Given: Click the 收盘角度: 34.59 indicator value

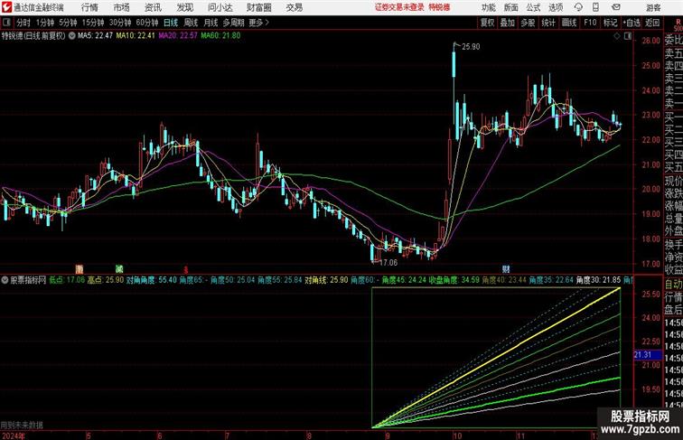Looking at the screenshot, I should 454,280.
